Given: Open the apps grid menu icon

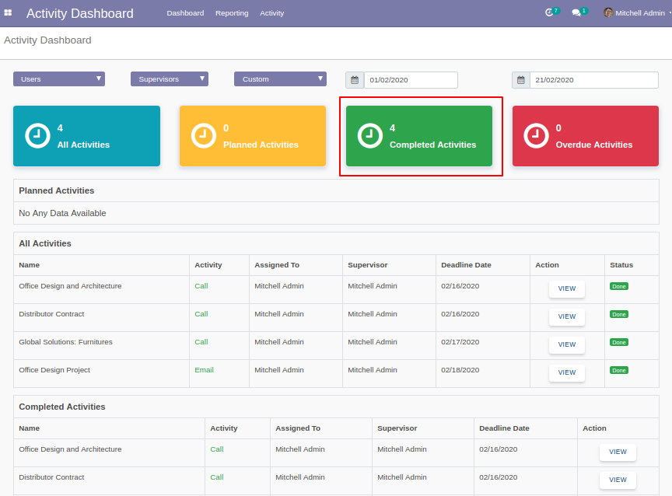Looking at the screenshot, I should click(8, 13).
